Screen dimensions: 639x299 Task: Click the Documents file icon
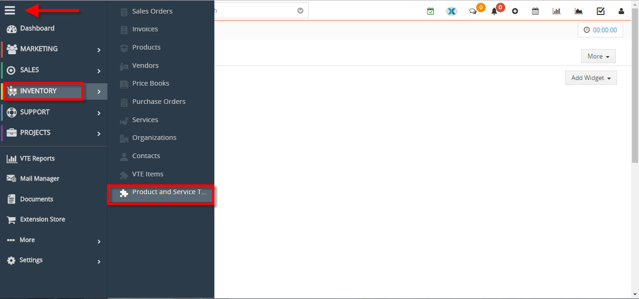12,199
